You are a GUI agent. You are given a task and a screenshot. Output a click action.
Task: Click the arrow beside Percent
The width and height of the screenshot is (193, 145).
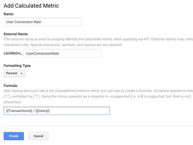(x=22, y=74)
